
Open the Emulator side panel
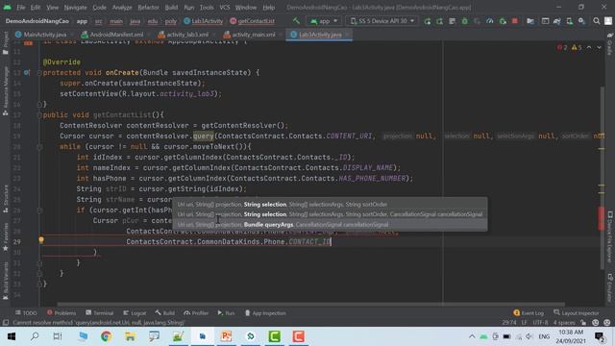click(610, 288)
